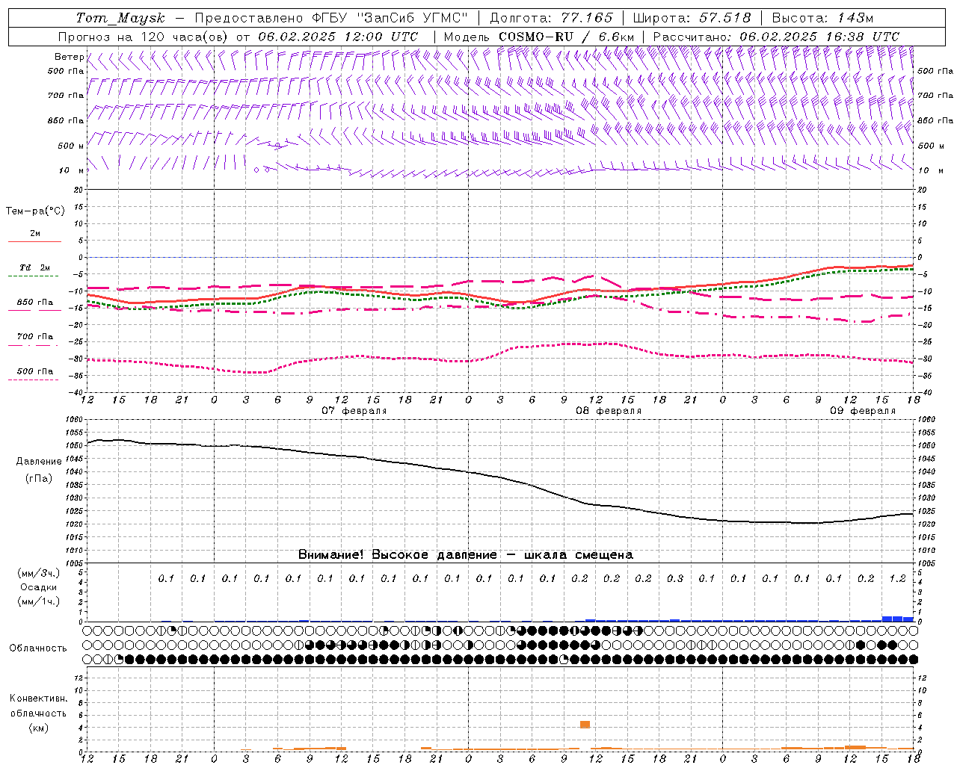Click the station name Tom_Maysk in the header
This screenshot has height=765, width=957.
click(120, 18)
